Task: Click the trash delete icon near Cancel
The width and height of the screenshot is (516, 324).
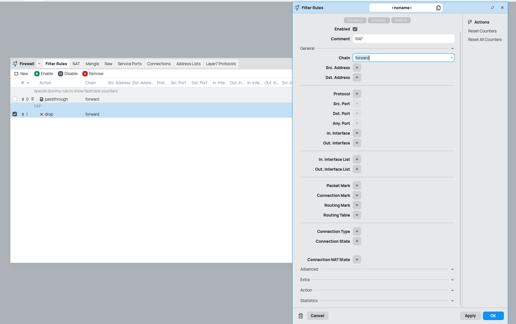Action: pyautogui.click(x=300, y=316)
